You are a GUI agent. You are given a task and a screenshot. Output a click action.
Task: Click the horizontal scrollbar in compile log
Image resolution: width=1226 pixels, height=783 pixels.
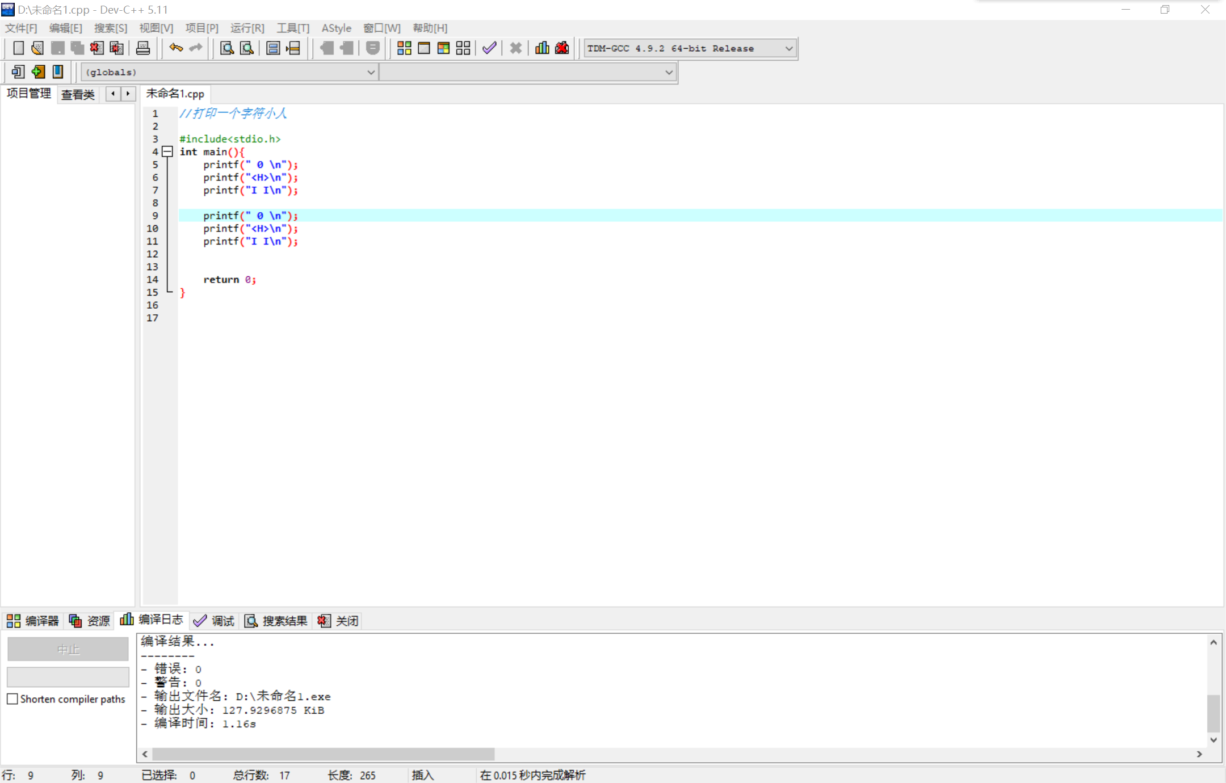pos(324,753)
